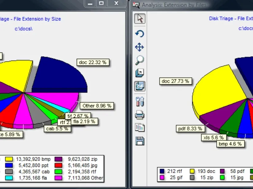
Task: Click the doc 22.32 % label
Action: click(x=93, y=62)
